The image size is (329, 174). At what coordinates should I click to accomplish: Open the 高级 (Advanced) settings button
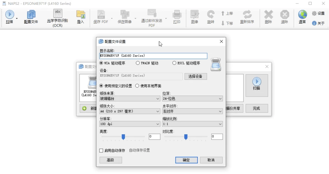click(111, 160)
